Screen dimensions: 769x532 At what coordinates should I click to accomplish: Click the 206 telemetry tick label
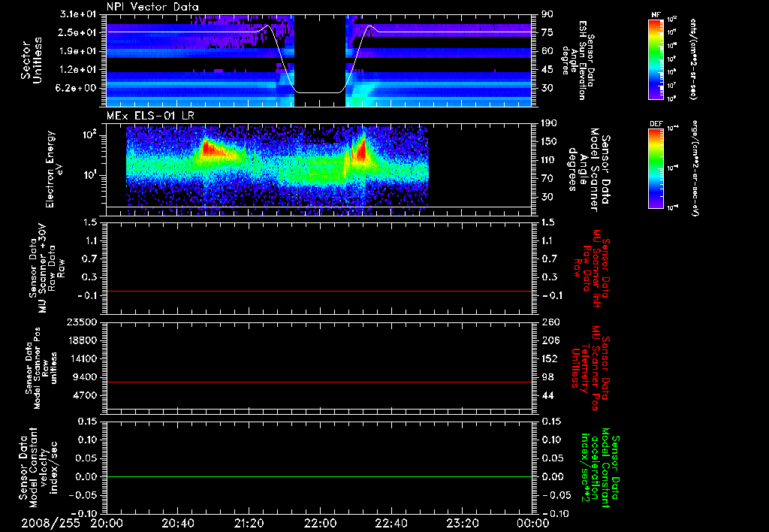550,340
